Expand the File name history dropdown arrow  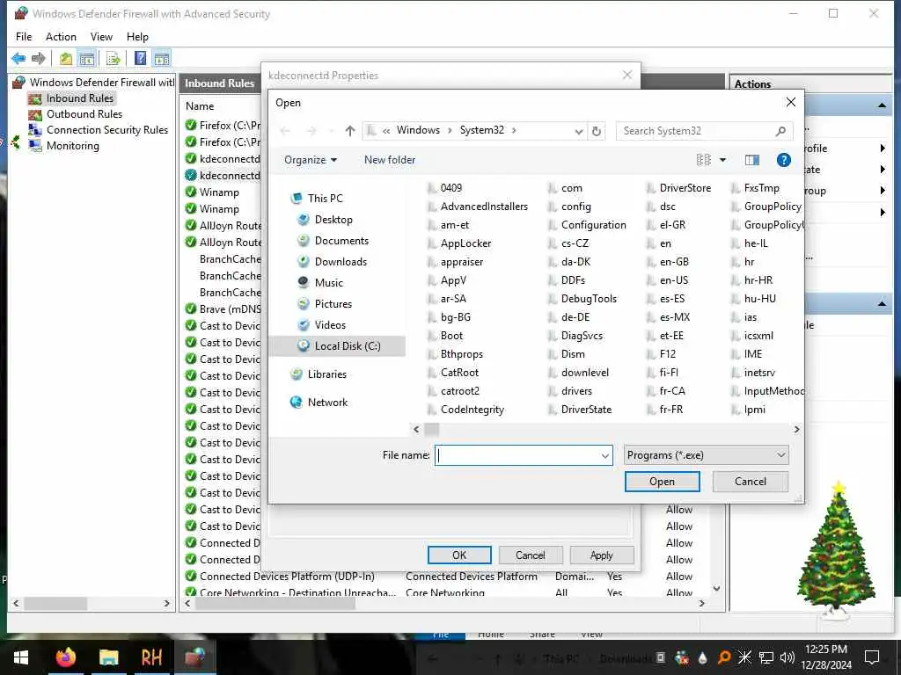click(605, 456)
